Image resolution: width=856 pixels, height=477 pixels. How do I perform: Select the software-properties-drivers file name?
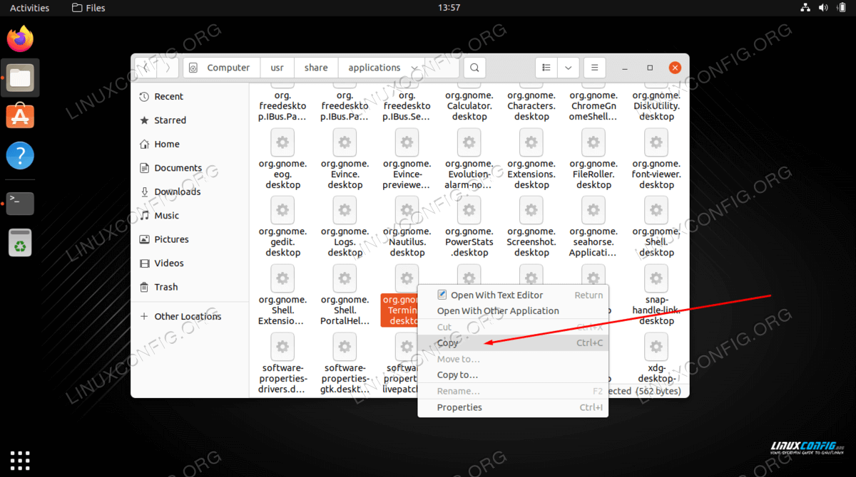tap(282, 379)
